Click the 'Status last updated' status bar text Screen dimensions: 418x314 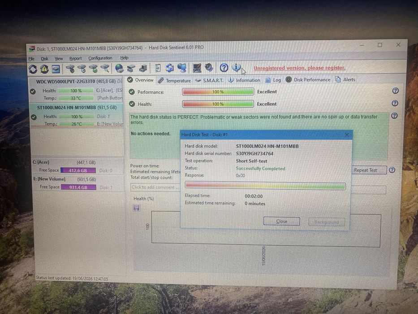coord(72,279)
